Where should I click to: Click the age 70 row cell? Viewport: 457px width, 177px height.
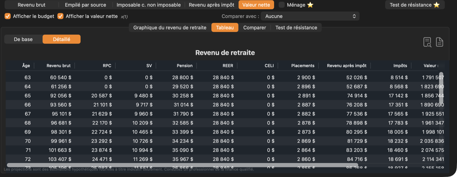click(x=28, y=141)
